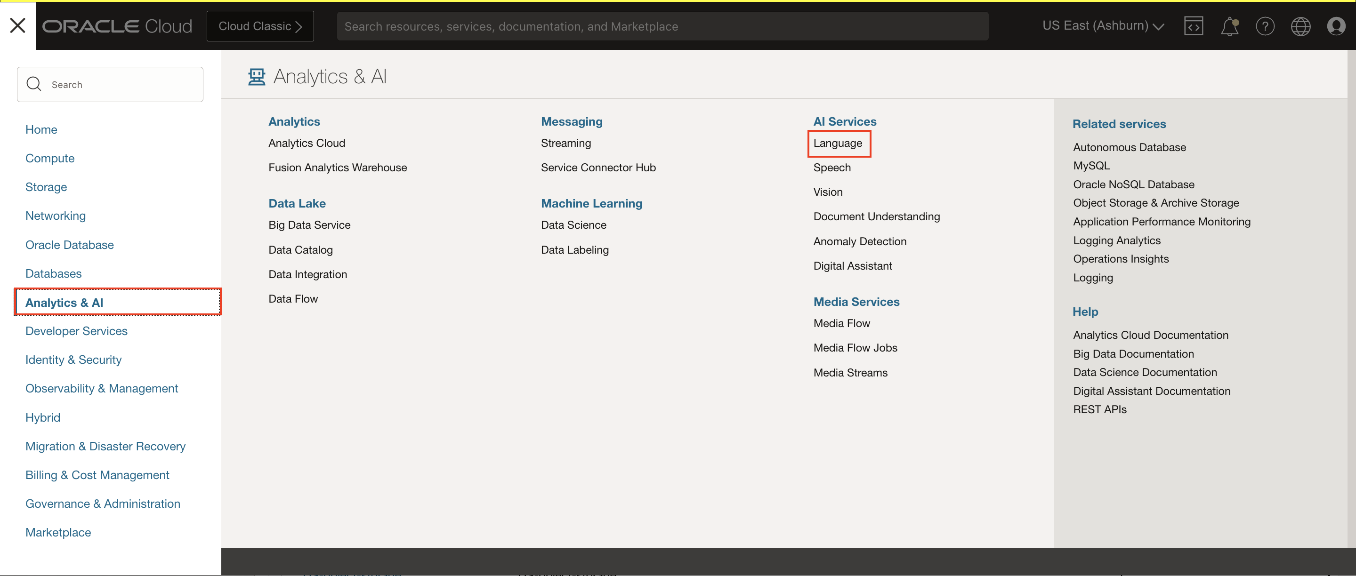
Task: Open REST APIs help link
Action: (x=1100, y=409)
